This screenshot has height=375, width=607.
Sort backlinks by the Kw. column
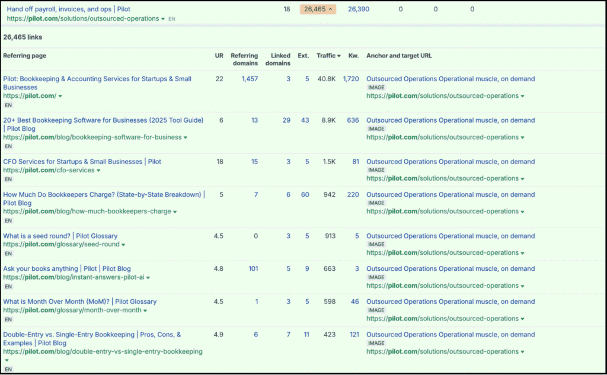coord(353,56)
